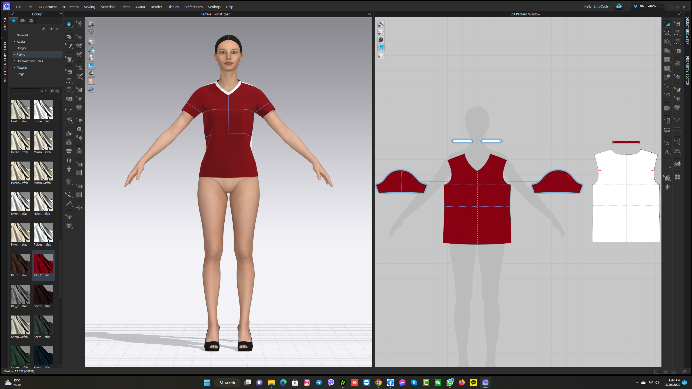Click the library search input field
Screen dimensions: 692x389
(25, 91)
